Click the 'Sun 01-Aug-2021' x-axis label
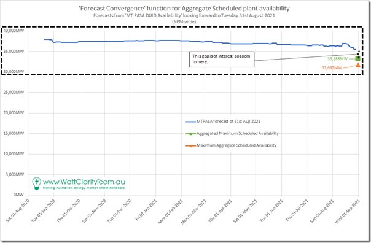Viewport: 371px width, 243px height. tap(322, 210)
